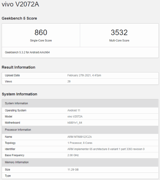Click the processor 'Name' label

pyautogui.click(x=8, y=137)
